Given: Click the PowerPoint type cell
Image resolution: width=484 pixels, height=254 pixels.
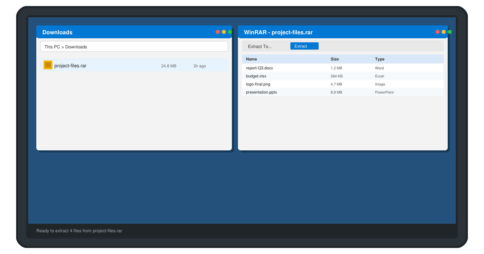Looking at the screenshot, I should 384,92.
